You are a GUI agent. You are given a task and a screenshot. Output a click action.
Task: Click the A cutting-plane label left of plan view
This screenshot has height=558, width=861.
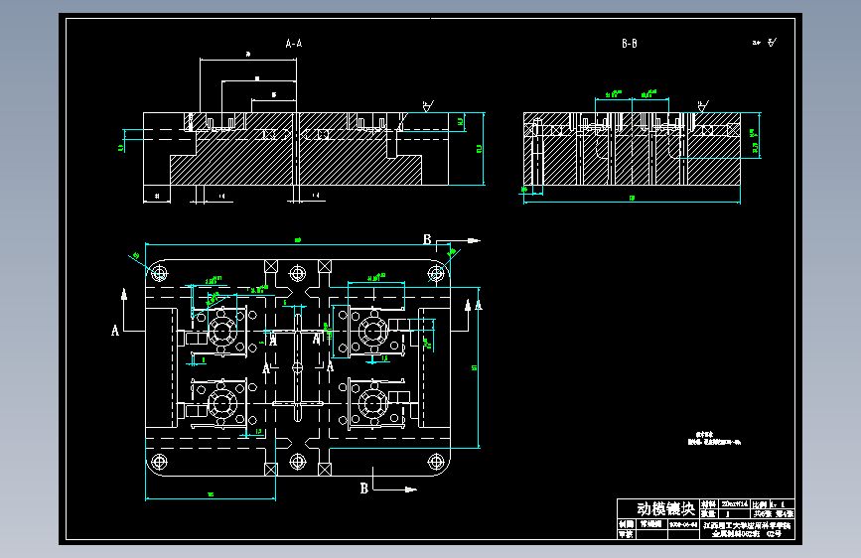pyautogui.click(x=115, y=330)
